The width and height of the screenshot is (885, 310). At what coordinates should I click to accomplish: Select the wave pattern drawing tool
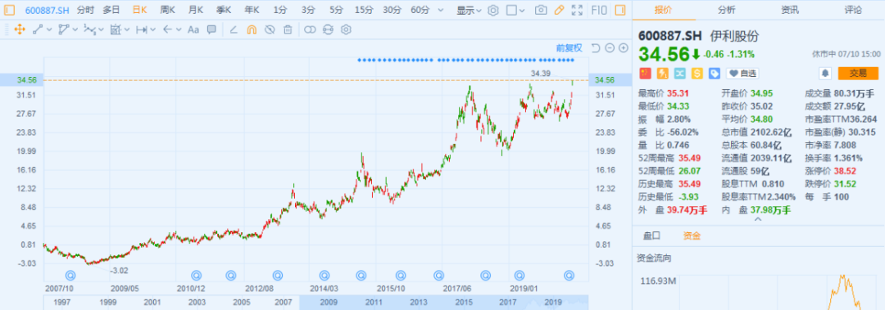click(89, 29)
